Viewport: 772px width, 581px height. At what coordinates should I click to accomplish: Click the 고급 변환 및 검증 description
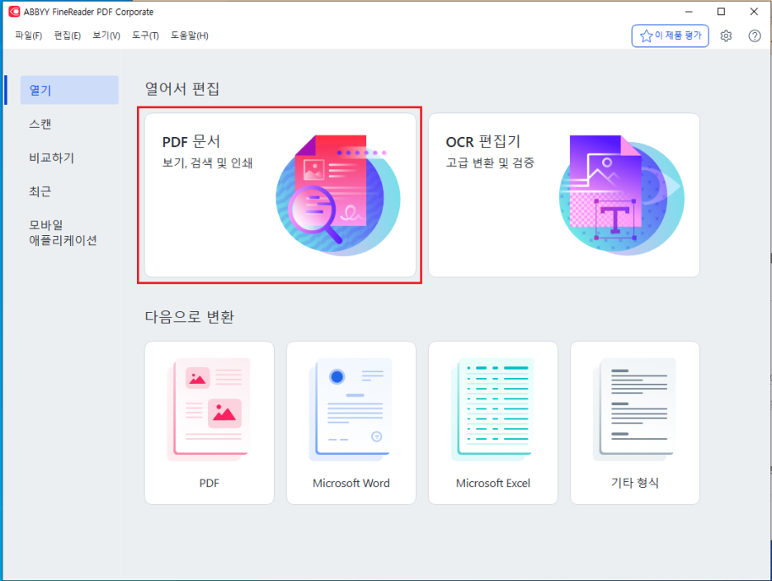tap(490, 163)
